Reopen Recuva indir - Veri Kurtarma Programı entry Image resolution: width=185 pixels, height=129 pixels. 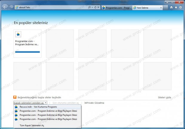tap(47, 107)
